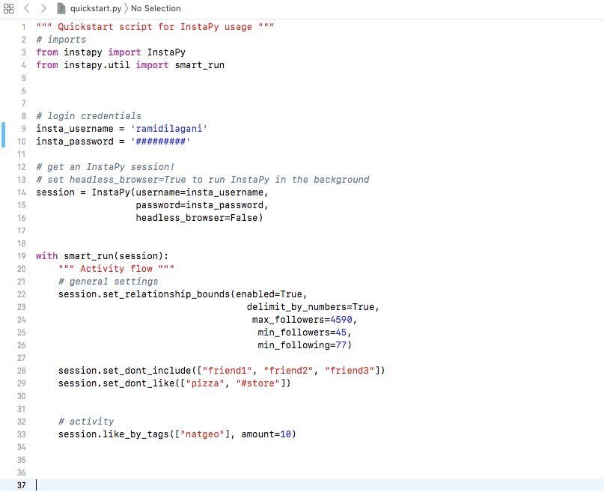Click the docstring 'Quickstart script for InstaPy usage'
The image size is (604, 495).
pos(155,27)
